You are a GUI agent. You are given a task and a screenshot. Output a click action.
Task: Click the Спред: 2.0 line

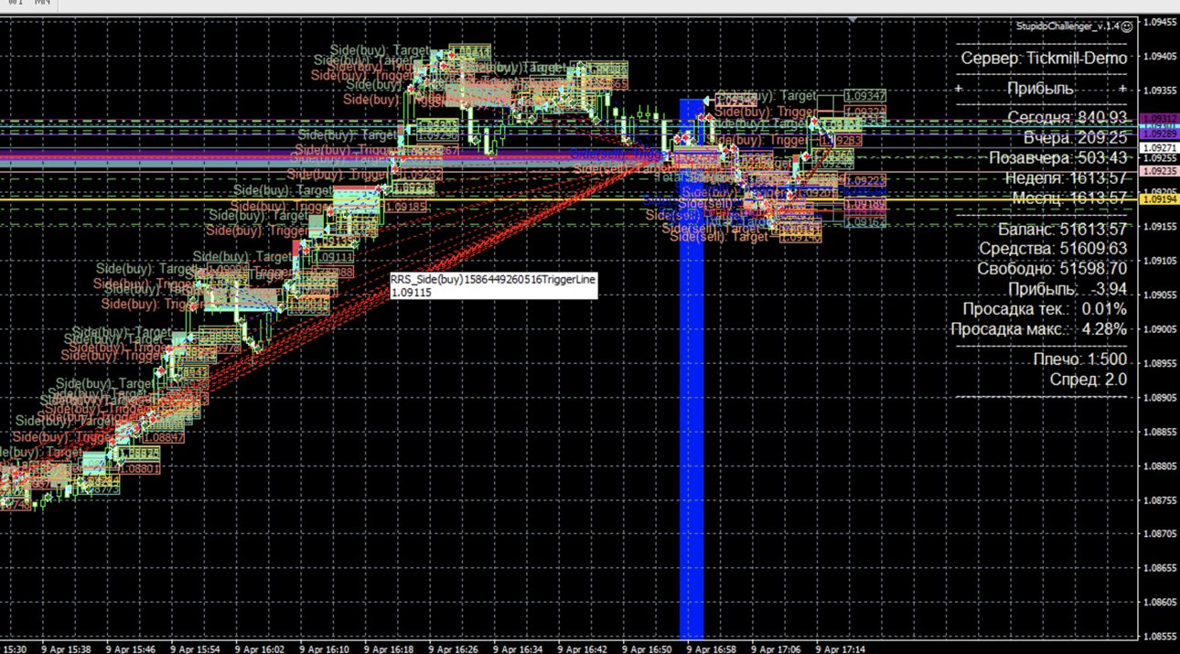point(1088,379)
